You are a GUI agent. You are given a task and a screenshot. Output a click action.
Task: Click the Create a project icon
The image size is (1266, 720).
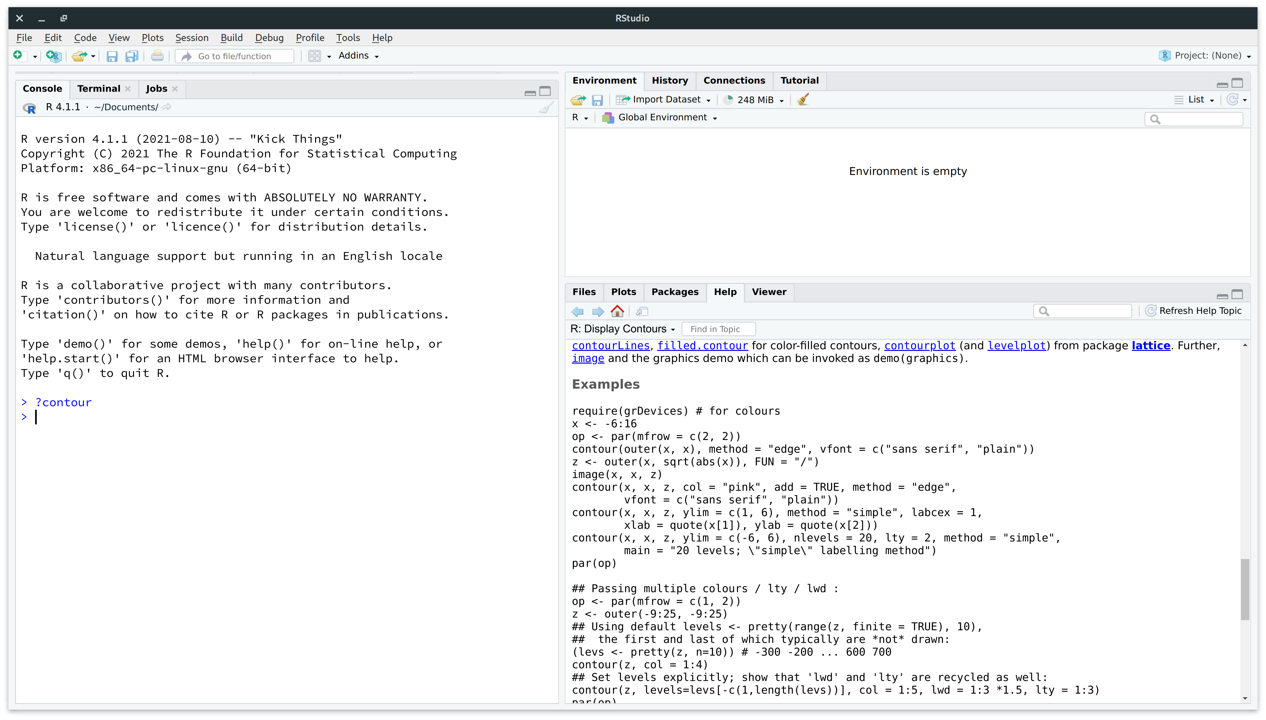coord(53,56)
